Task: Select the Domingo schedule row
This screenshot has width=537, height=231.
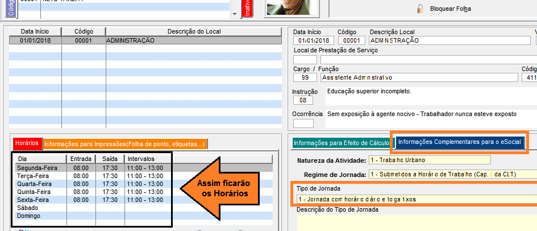Action: point(144,216)
